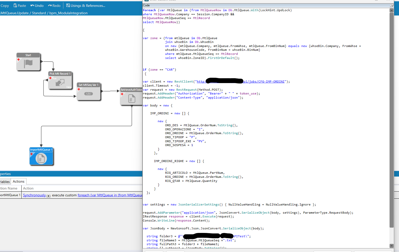Click the Paste toolbar button
Image resolution: width=399 pixels, height=252 pixels.
pyautogui.click(x=20, y=6)
